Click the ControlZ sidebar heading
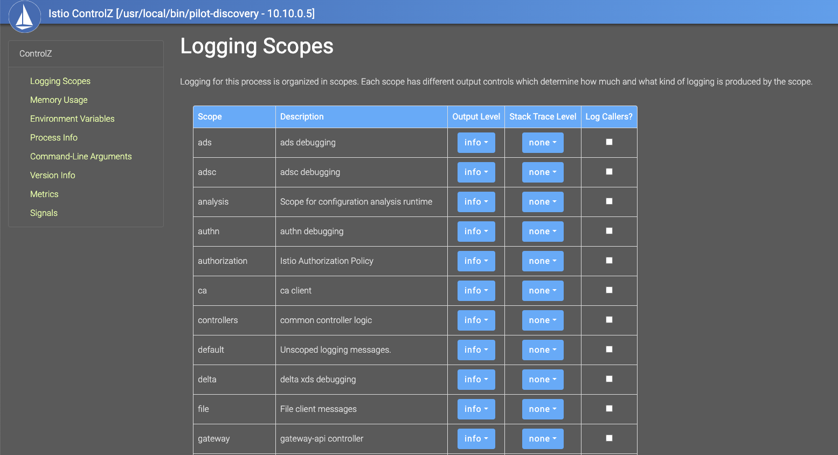Screen dimensions: 838x455 pos(36,53)
